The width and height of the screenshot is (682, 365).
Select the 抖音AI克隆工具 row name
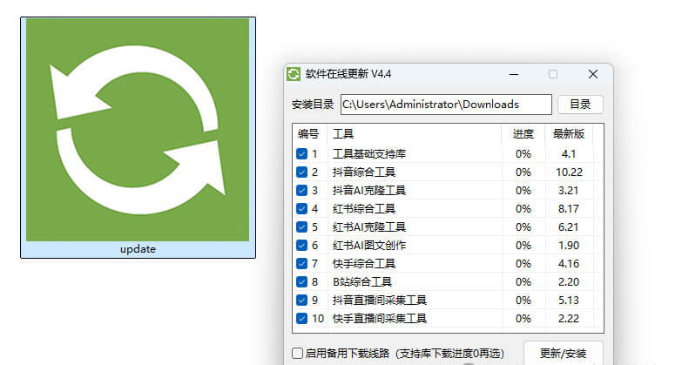[369, 191]
